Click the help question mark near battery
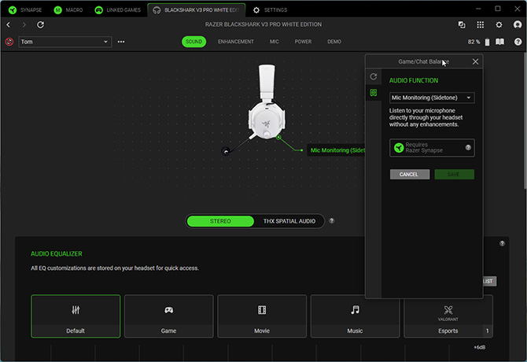The width and height of the screenshot is (527, 362). tap(518, 42)
